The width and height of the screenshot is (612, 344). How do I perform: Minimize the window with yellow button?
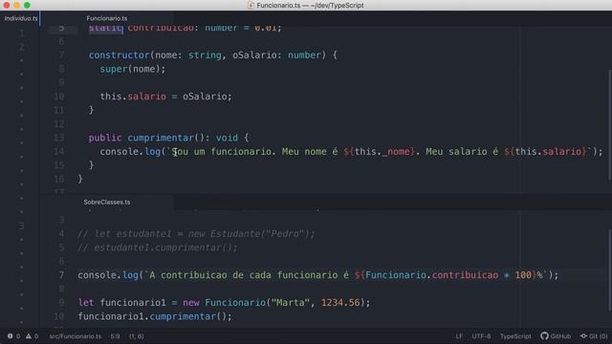(x=16, y=5)
